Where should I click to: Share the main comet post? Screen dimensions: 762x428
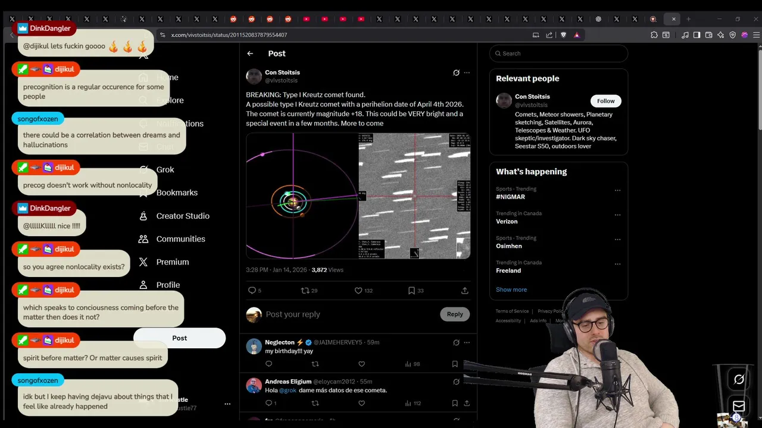coord(464,291)
